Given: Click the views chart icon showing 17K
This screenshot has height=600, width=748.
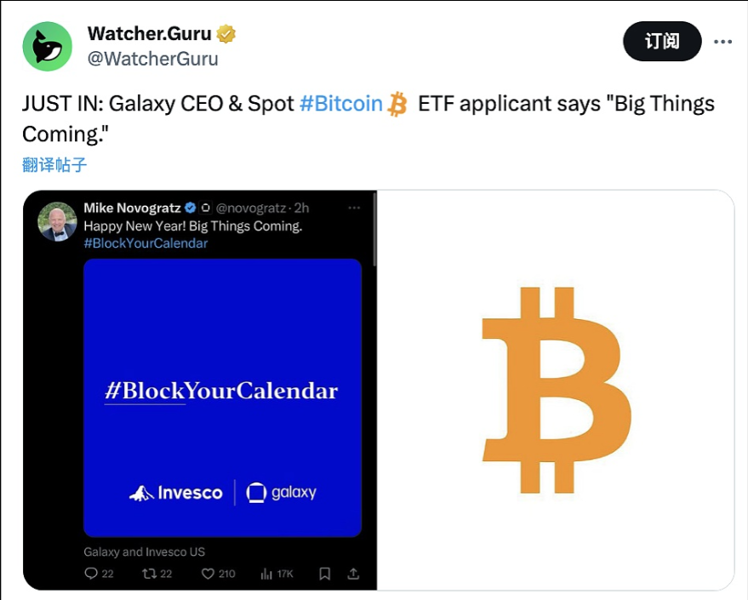Looking at the screenshot, I should pos(266,574).
